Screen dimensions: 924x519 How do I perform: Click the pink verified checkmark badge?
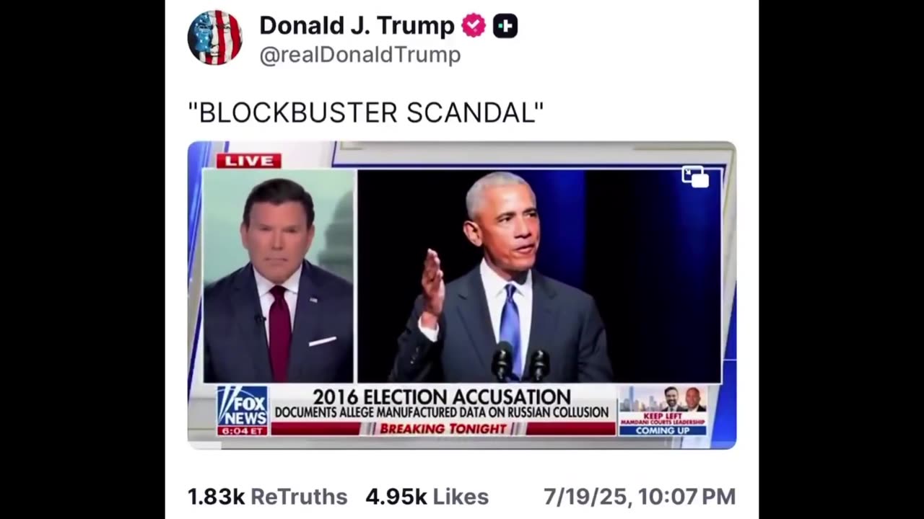474,26
